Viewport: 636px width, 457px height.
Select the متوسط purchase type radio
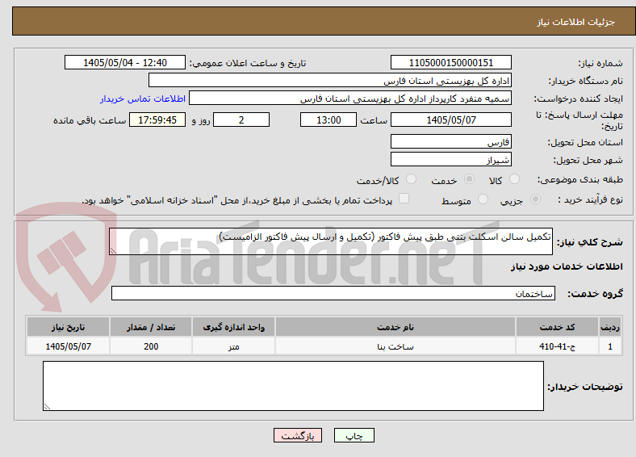click(483, 199)
